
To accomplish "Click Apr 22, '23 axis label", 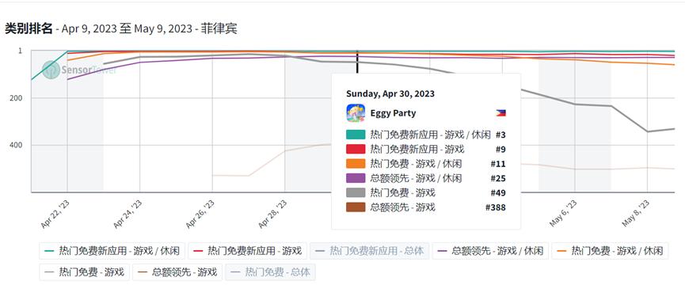I will tap(55, 215).
